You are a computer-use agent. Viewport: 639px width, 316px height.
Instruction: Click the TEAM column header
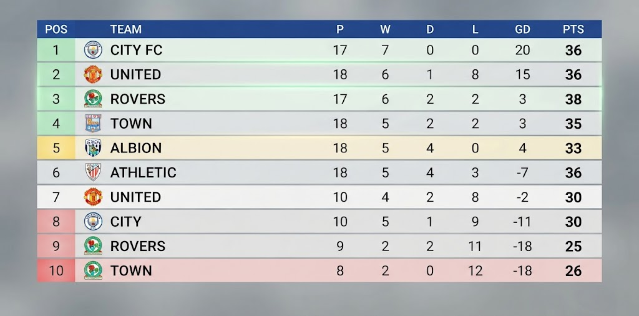click(126, 29)
